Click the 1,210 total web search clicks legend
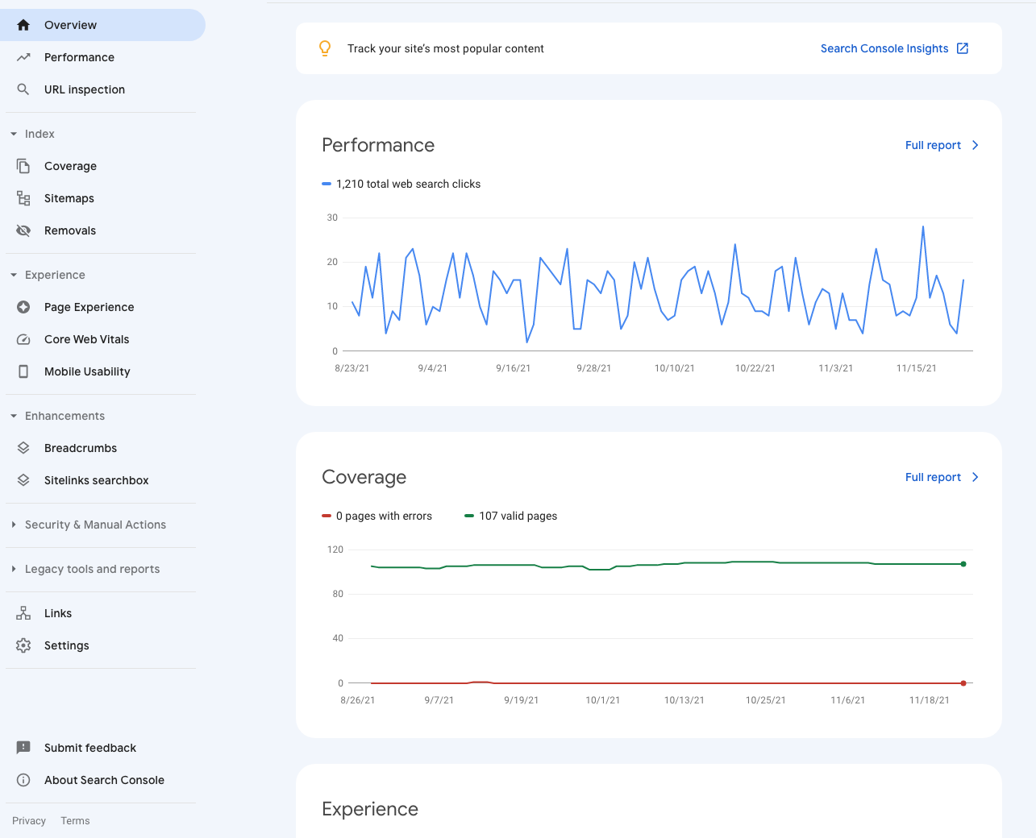The image size is (1036, 838). tap(401, 184)
